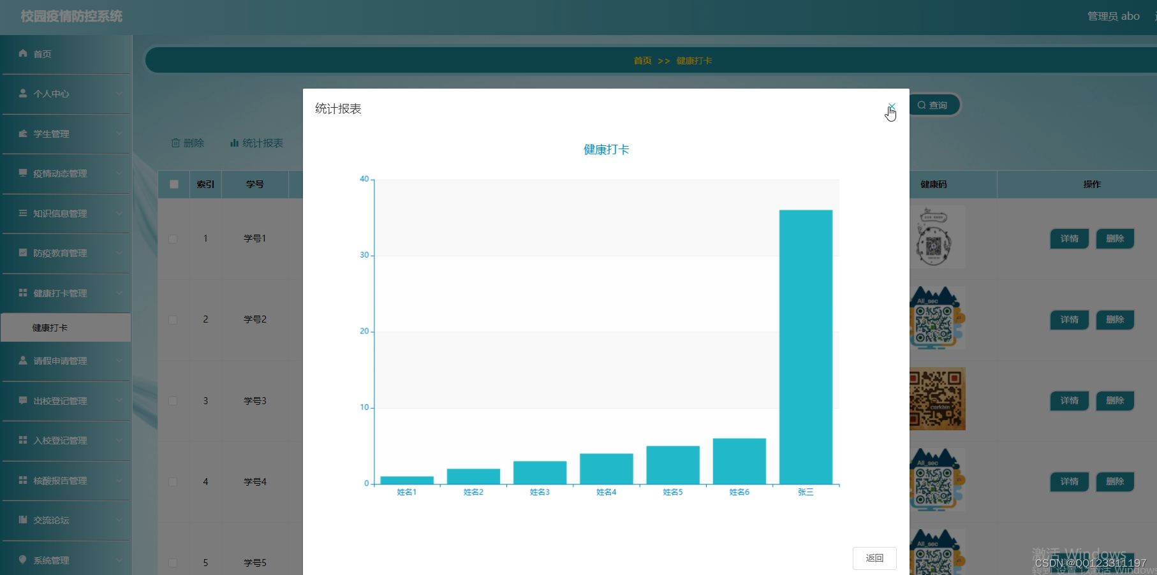Screen dimensions: 1157x575
Task: Expand the 入校登记管理 menu arrow
Action: tap(119, 440)
